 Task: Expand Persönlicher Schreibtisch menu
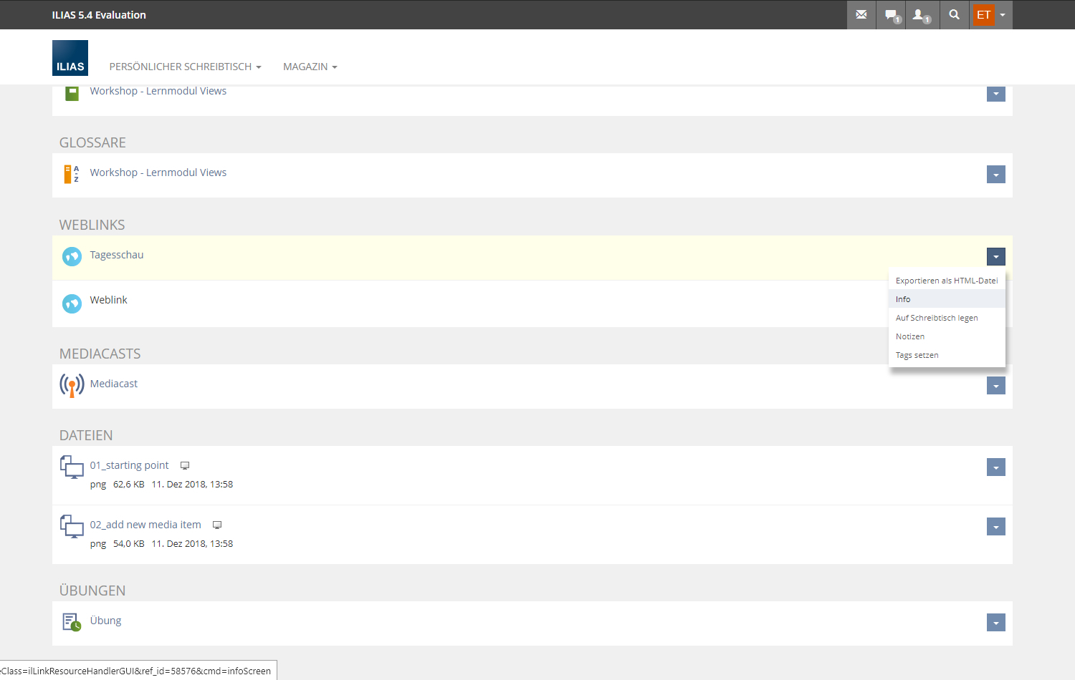(185, 67)
